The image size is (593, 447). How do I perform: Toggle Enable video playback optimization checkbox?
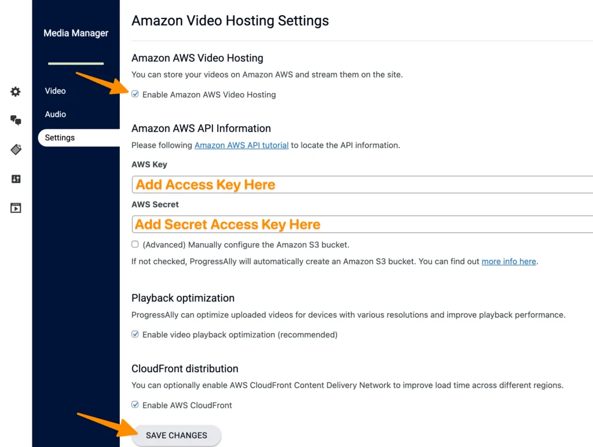tap(135, 334)
